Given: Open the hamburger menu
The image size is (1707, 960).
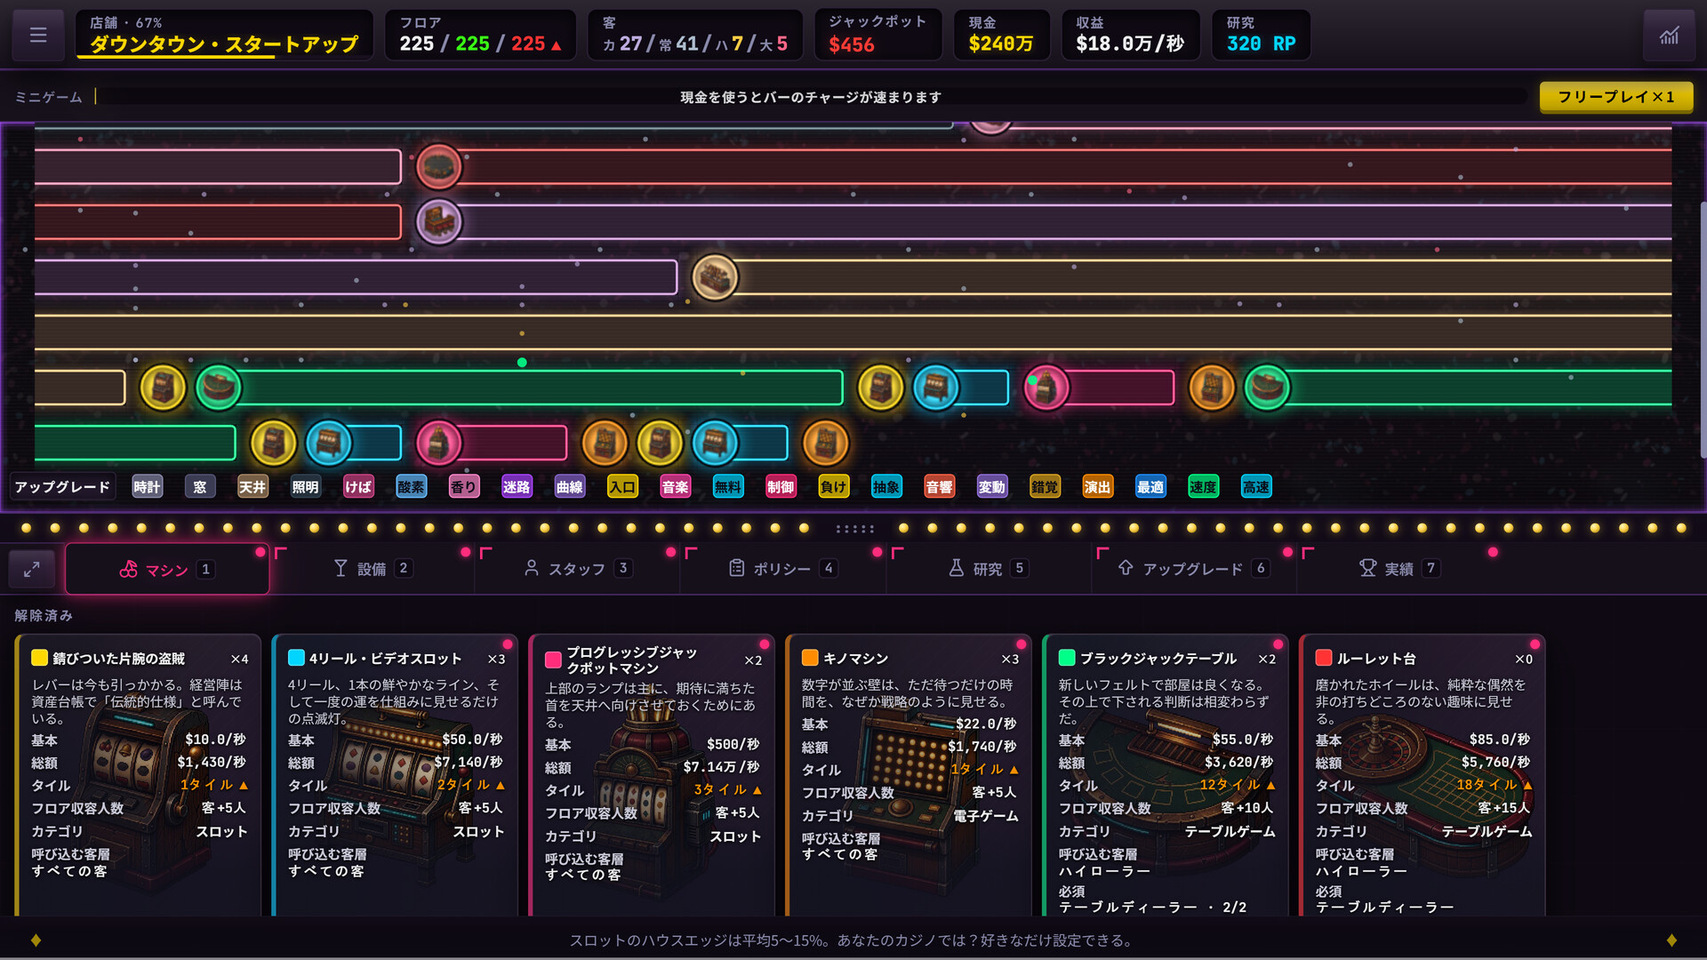Looking at the screenshot, I should 37,35.
